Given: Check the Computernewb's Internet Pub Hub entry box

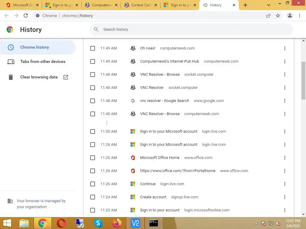Looking at the screenshot, I should [x=93, y=61].
